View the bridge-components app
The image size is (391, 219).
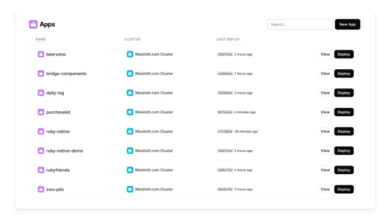click(325, 73)
